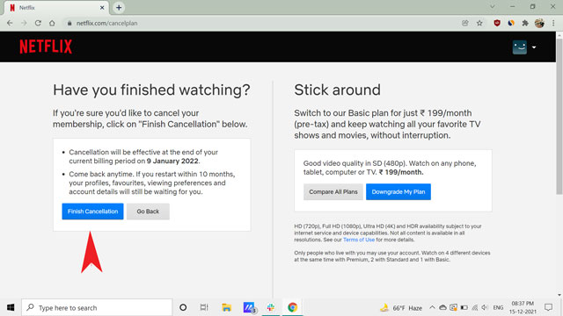
Task: Open the blue app with badge on taskbar
Action: click(249, 307)
